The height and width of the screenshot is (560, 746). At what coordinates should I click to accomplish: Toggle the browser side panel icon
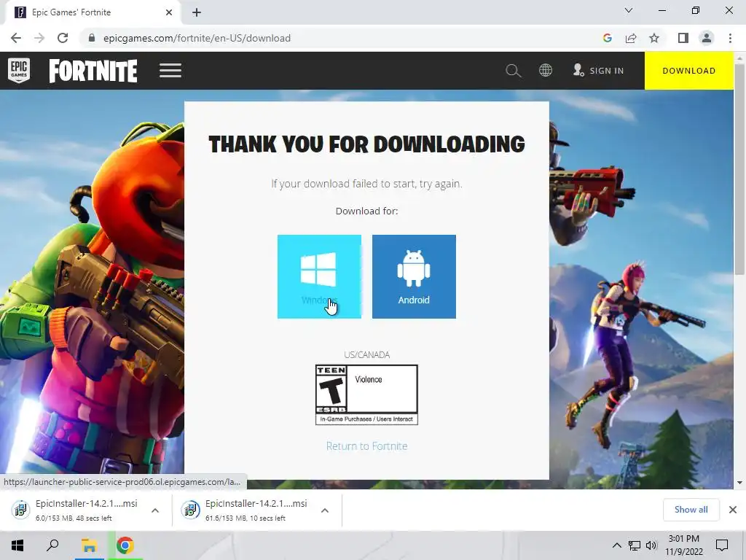pyautogui.click(x=683, y=38)
